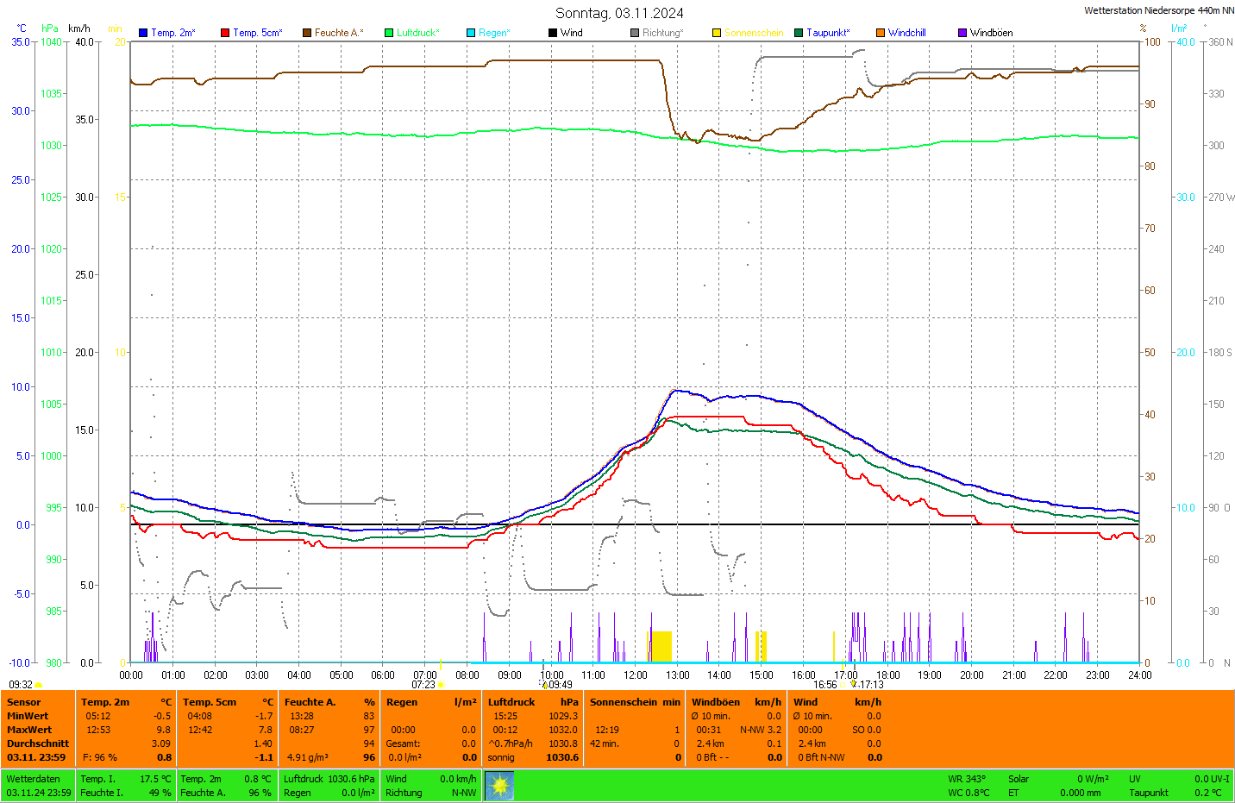Click the Wetterstation Niedersorpe 440m NN text
The image size is (1235, 803).
pos(1158,10)
